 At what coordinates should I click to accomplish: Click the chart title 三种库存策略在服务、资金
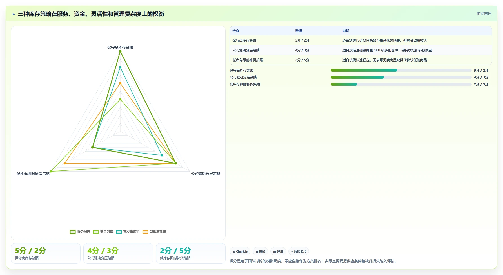coord(91,14)
